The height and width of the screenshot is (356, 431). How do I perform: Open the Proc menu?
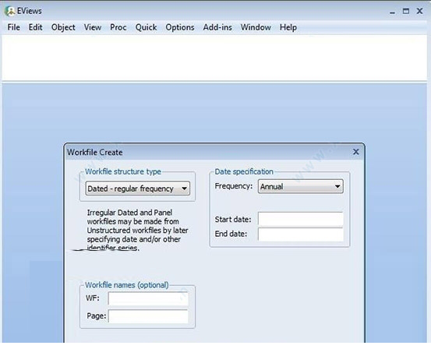pyautogui.click(x=118, y=27)
